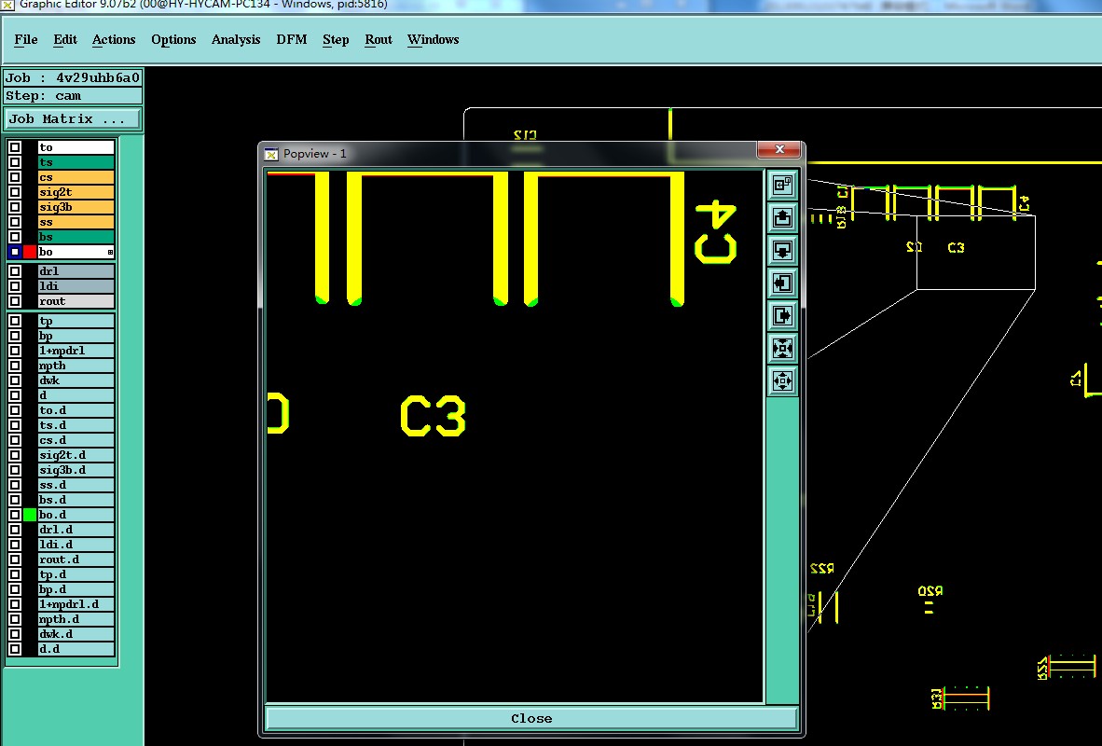Tick the checkbox beside the cs layer
The image size is (1102, 746).
pyautogui.click(x=15, y=177)
